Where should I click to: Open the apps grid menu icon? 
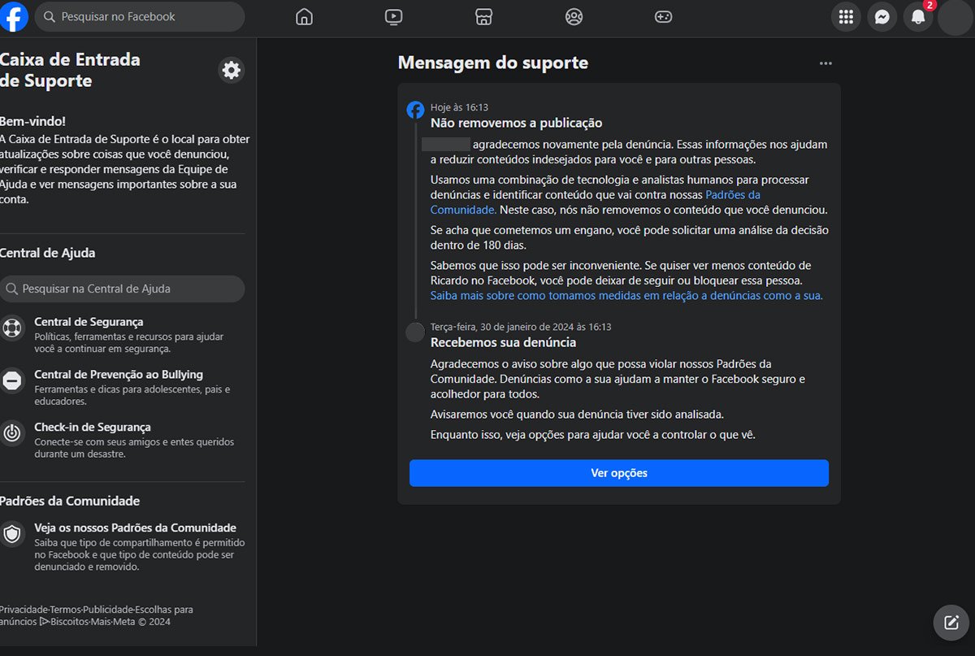pos(846,17)
